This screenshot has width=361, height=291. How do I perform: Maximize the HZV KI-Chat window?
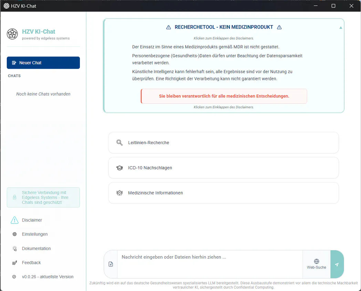[333, 6]
